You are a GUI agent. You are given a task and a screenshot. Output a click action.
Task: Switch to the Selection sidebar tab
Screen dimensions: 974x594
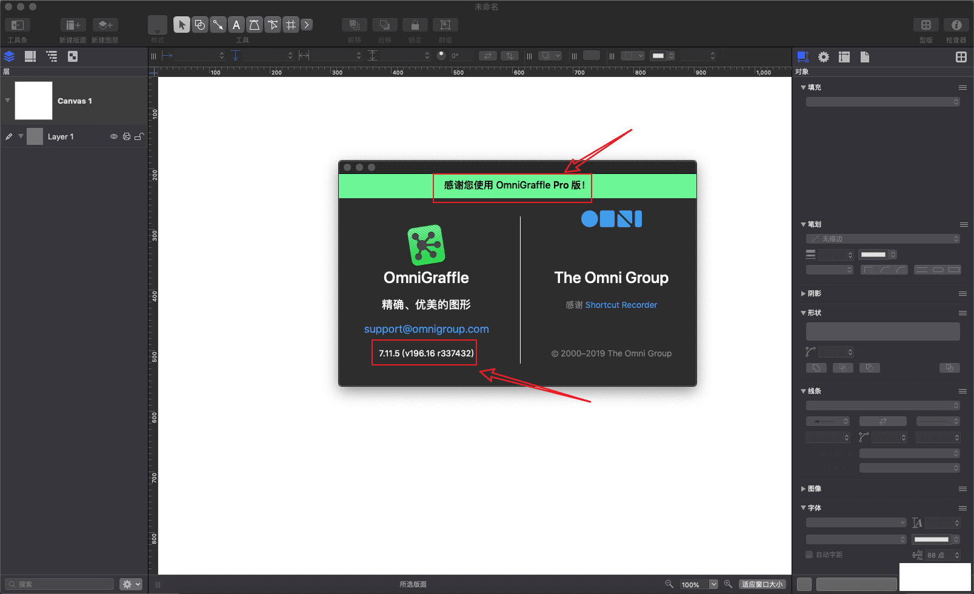[73, 56]
